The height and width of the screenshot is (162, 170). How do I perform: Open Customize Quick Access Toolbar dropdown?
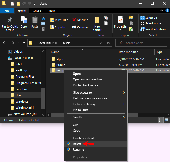tap(34, 4)
